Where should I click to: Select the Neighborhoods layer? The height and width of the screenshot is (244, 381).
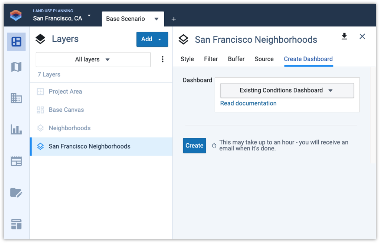pos(101,128)
